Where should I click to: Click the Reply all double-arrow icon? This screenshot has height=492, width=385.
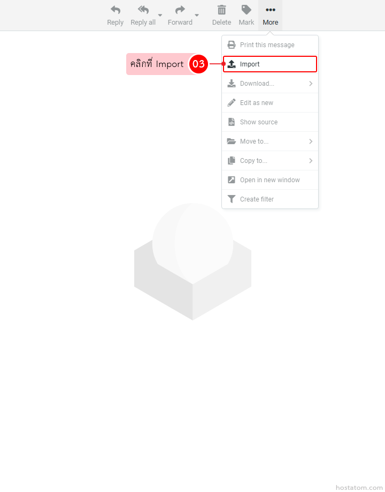pyautogui.click(x=143, y=10)
